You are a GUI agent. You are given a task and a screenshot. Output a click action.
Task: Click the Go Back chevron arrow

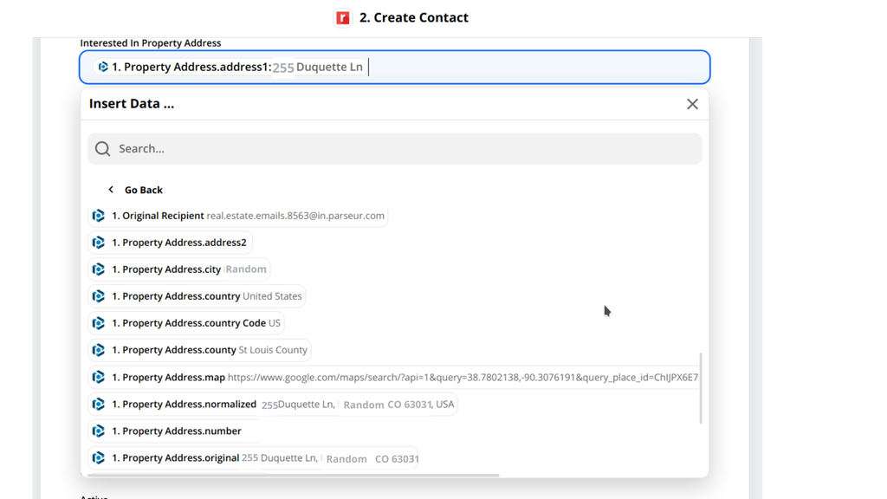coord(110,189)
